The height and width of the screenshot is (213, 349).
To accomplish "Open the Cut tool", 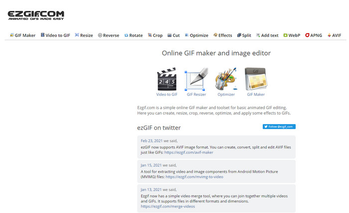I will (174, 35).
